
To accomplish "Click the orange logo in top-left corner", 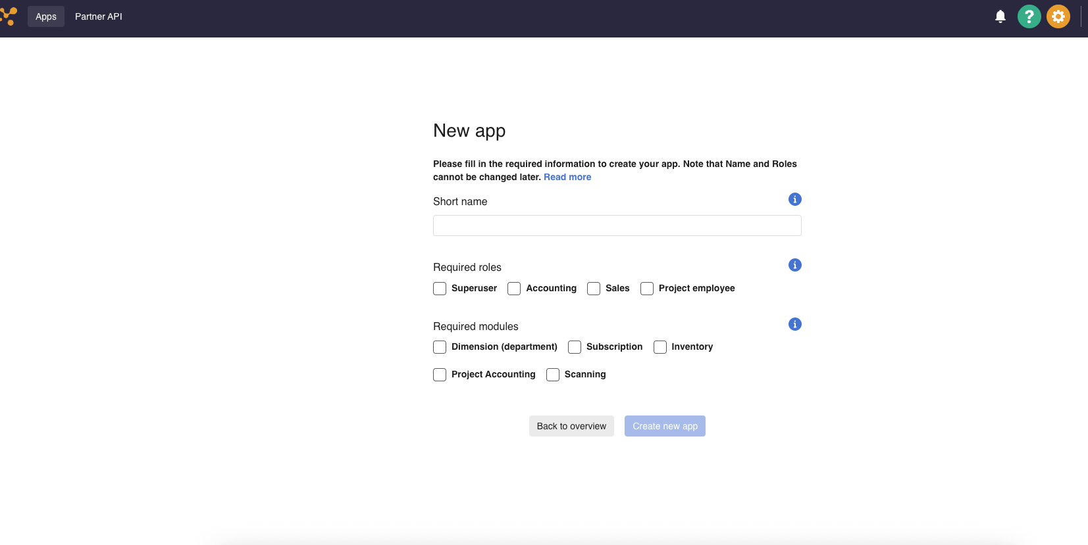I will (9, 16).
